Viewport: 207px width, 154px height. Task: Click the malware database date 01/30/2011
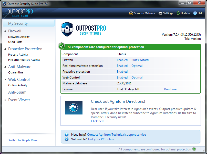click(x=124, y=83)
